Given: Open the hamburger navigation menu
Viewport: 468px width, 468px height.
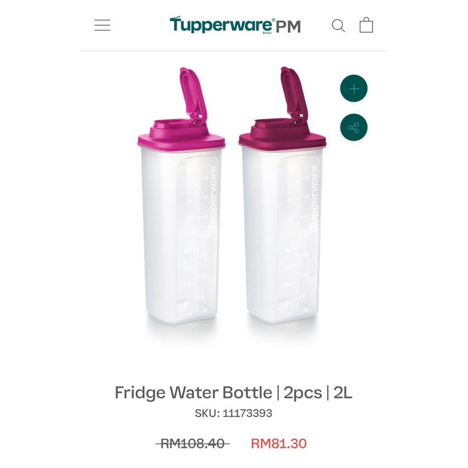Looking at the screenshot, I should coord(102,25).
